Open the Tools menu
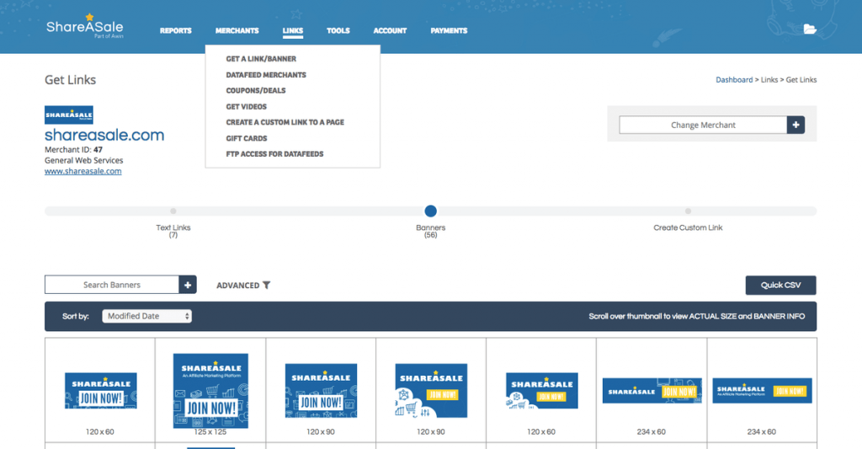This screenshot has width=862, height=449. pyautogui.click(x=338, y=31)
